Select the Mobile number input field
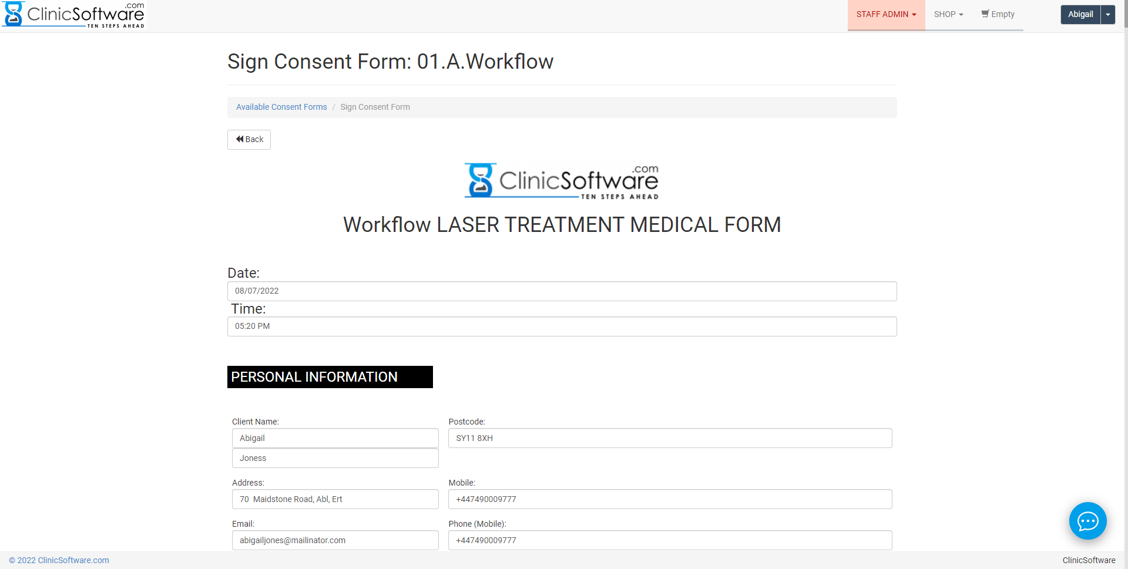 coord(670,499)
